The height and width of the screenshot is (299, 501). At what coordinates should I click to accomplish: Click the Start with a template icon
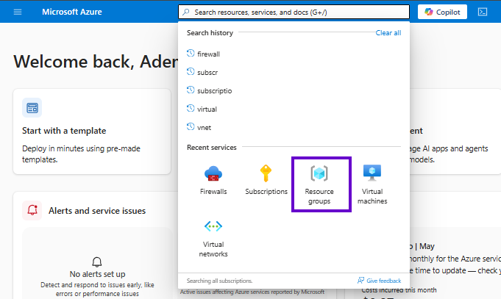(x=32, y=108)
